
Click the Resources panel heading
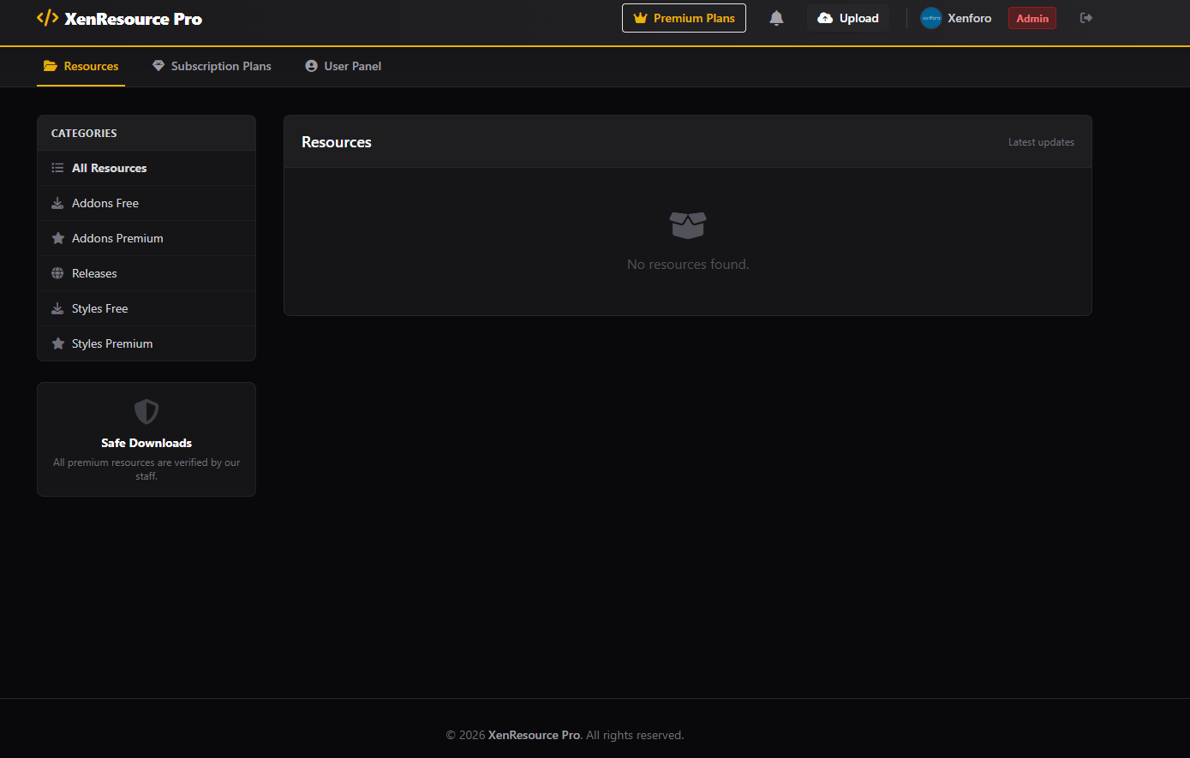pyautogui.click(x=337, y=142)
